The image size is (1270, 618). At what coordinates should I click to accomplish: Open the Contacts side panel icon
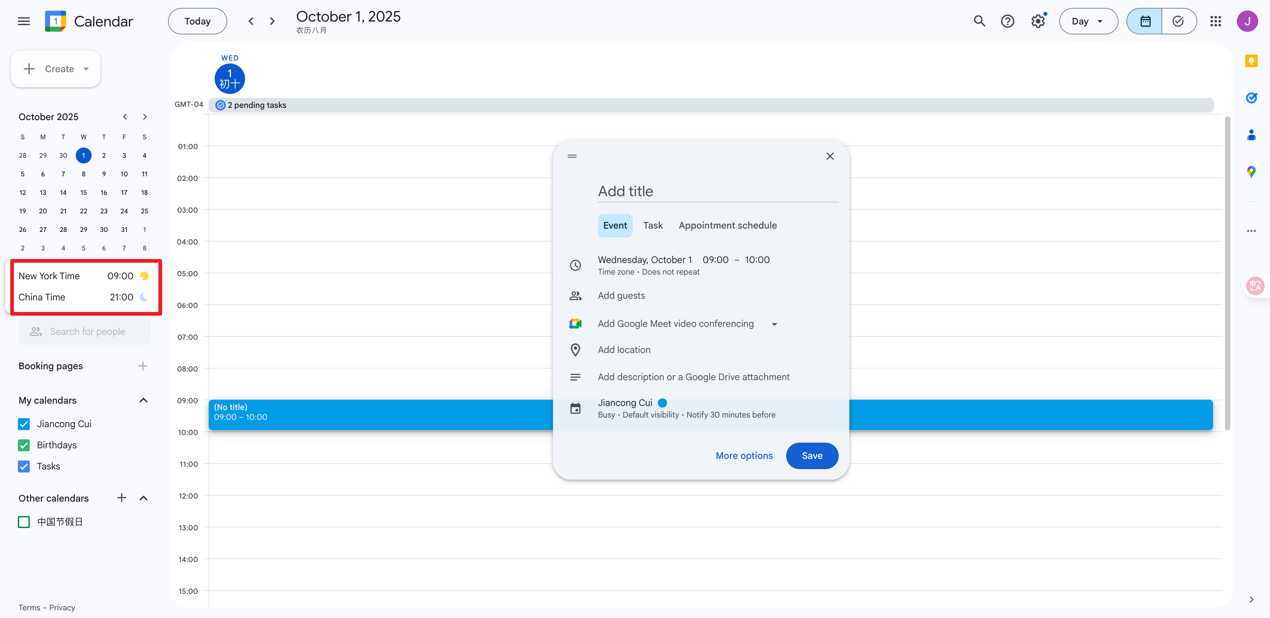coord(1251,135)
